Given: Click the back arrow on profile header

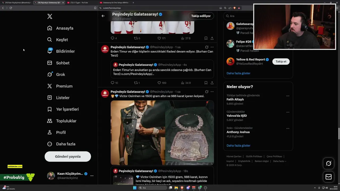Looking at the screenshot, I should coord(103,16).
